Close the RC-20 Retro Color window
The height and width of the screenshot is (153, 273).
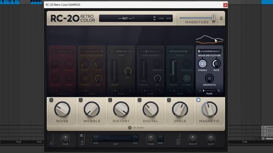225,5
